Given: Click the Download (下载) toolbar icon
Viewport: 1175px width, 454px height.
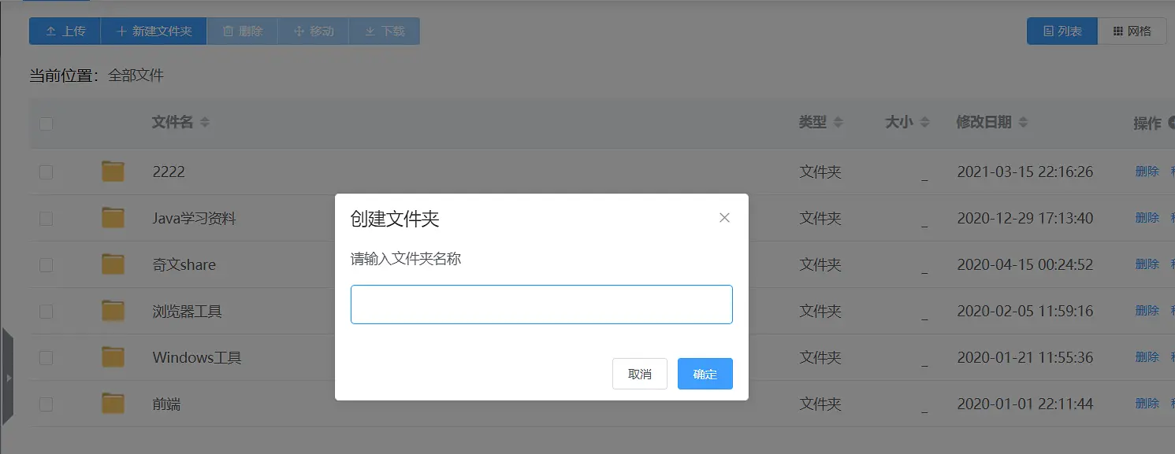Looking at the screenshot, I should (369, 31).
